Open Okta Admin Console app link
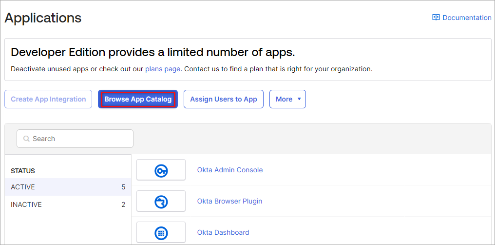Image resolution: width=495 pixels, height=245 pixels. [x=230, y=170]
